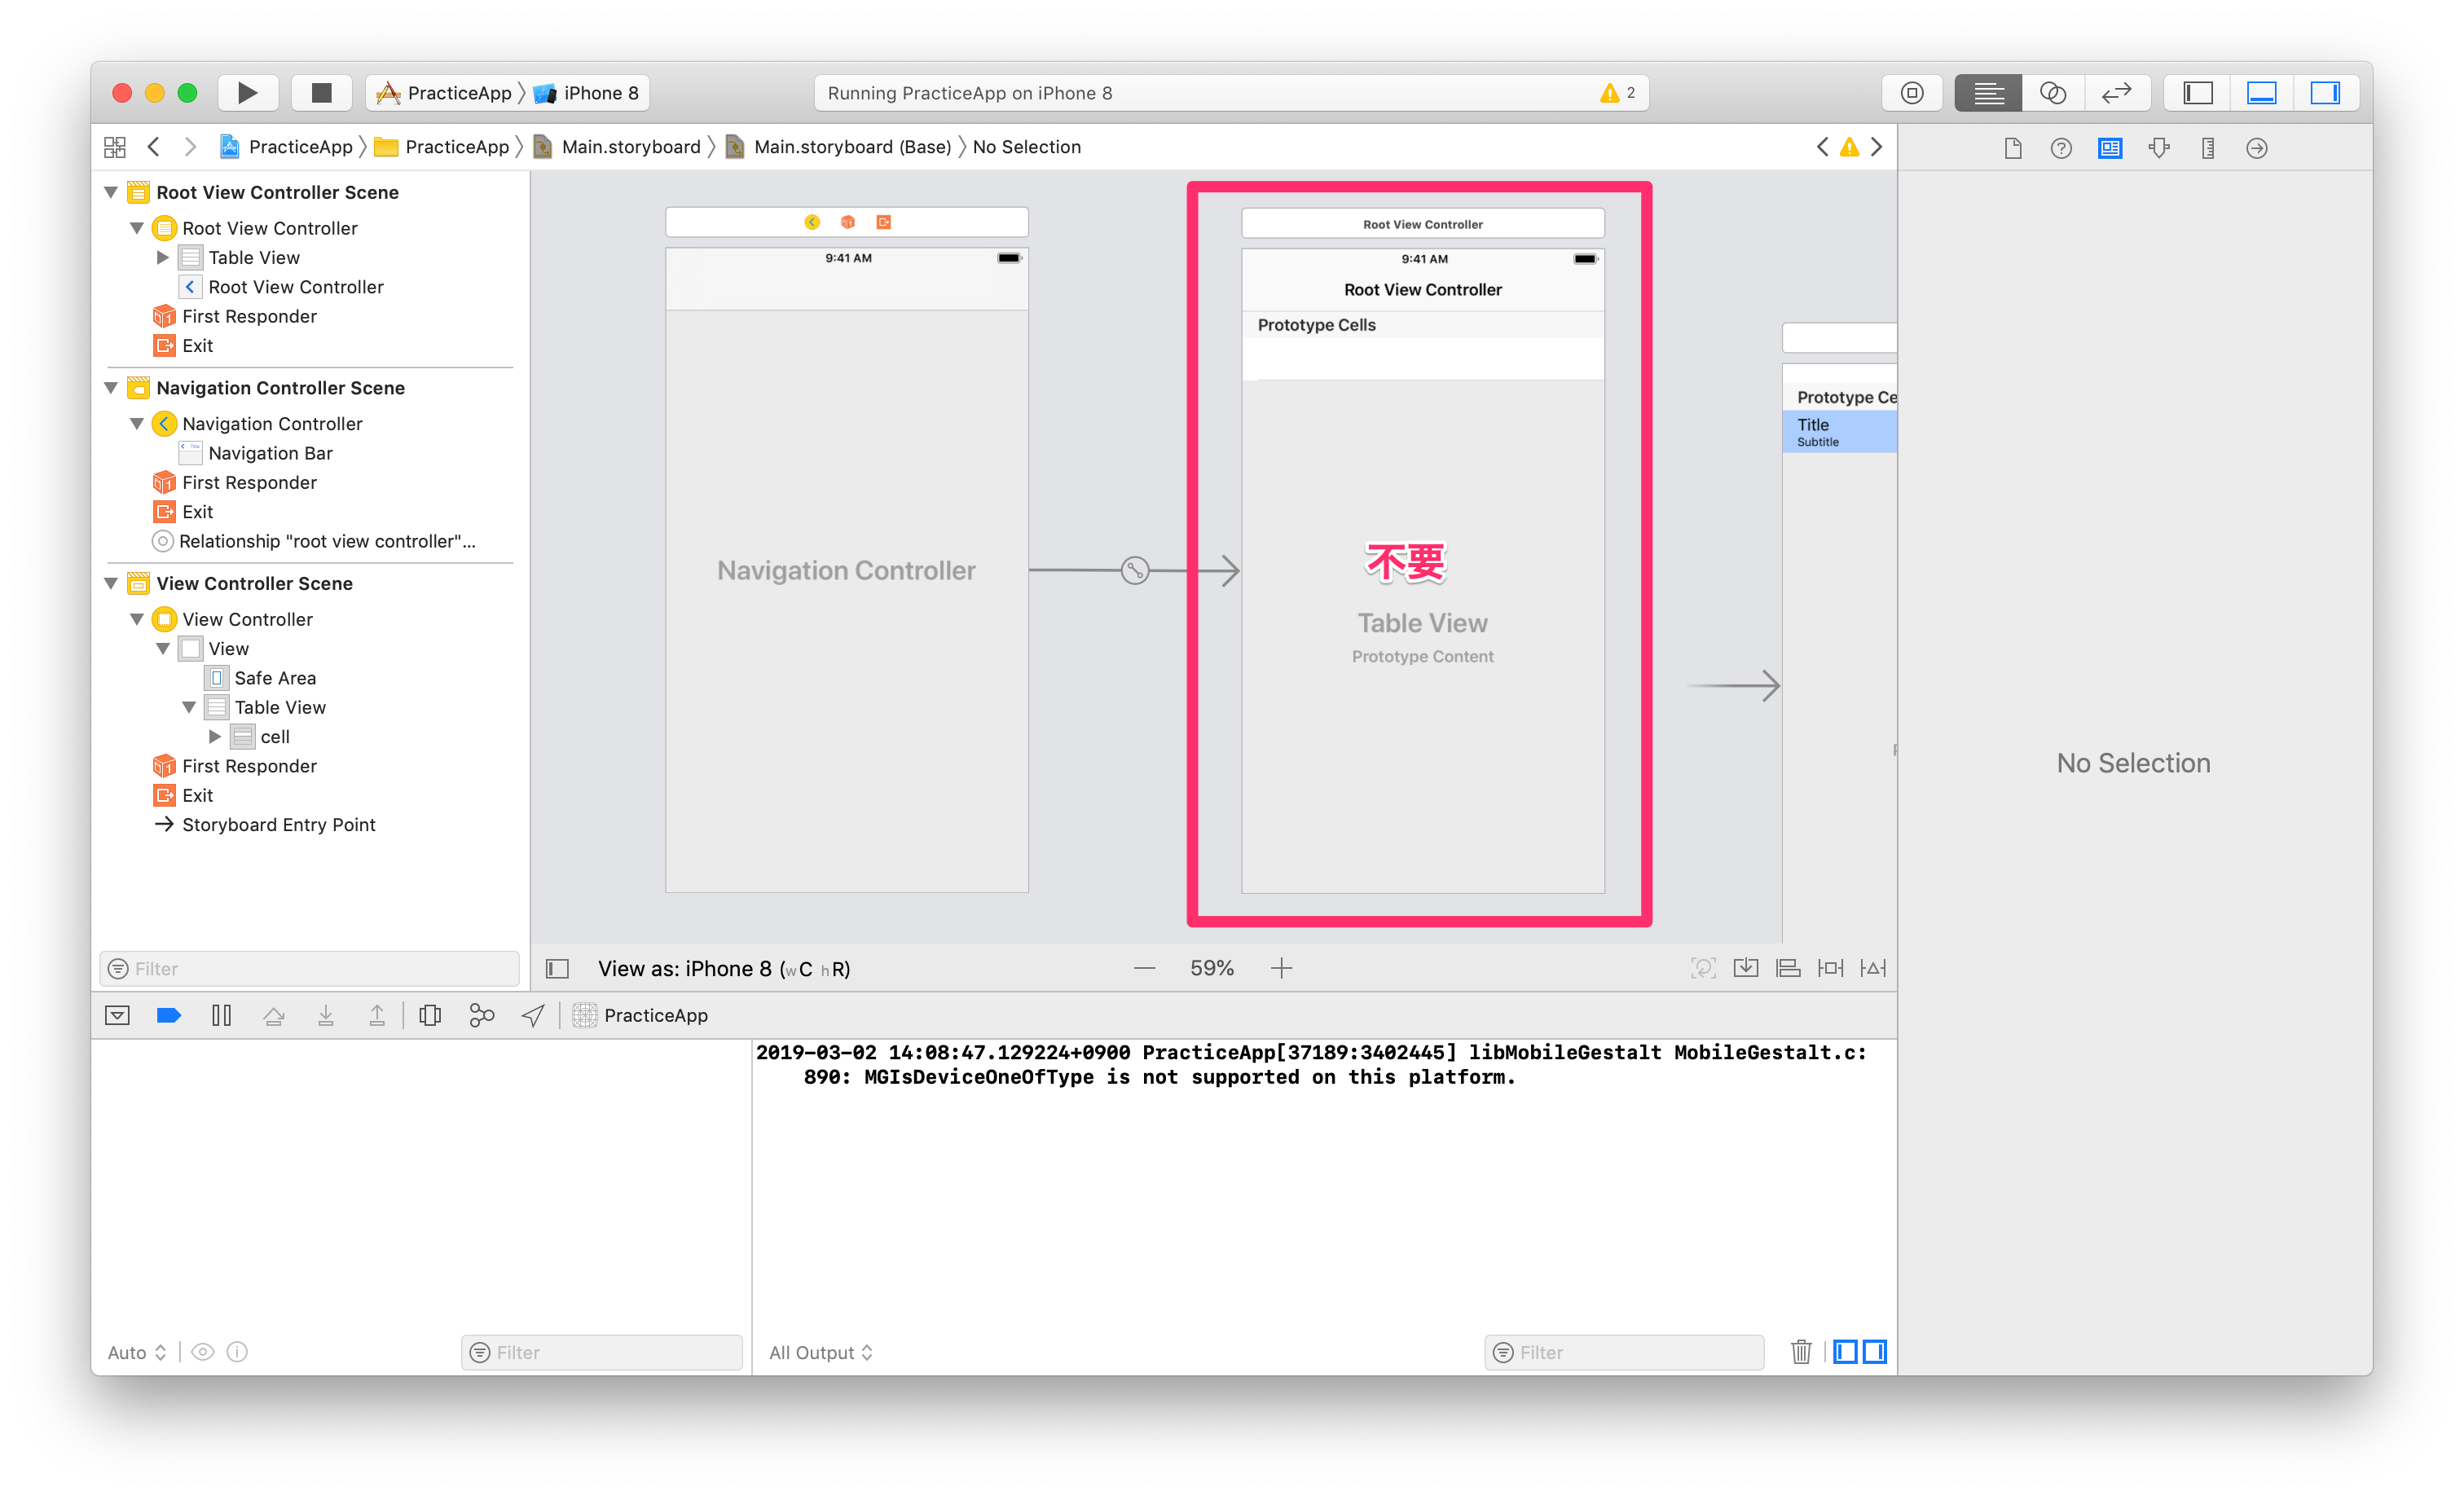
Task: Toggle breakpoints activation in debug bar
Action: click(169, 1015)
